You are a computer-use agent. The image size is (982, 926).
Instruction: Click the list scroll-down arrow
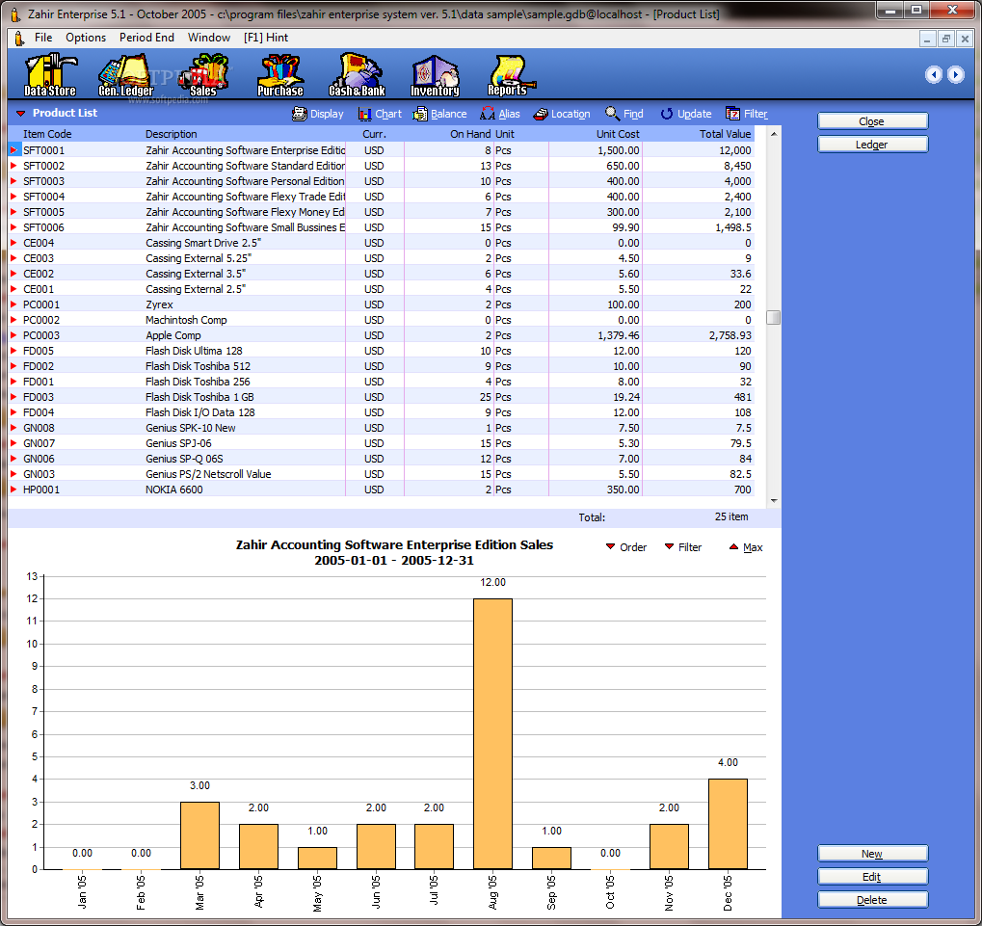pyautogui.click(x=774, y=500)
